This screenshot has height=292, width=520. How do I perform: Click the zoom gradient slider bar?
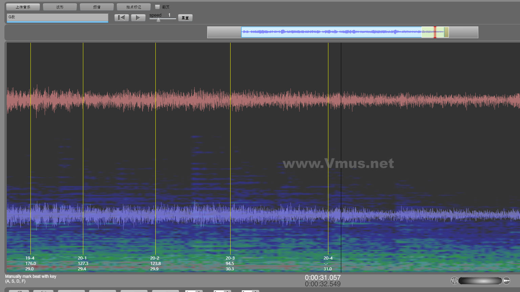(480, 281)
